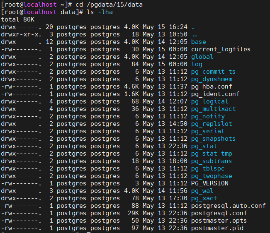Select the postmaster.pid file name
This screenshot has height=233, width=270.
click(x=217, y=228)
